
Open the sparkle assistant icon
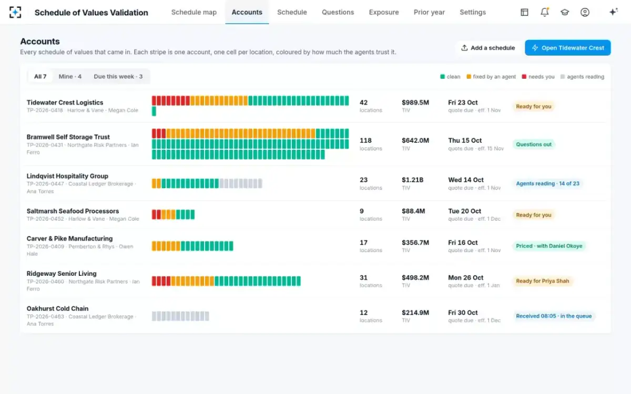coord(613,12)
